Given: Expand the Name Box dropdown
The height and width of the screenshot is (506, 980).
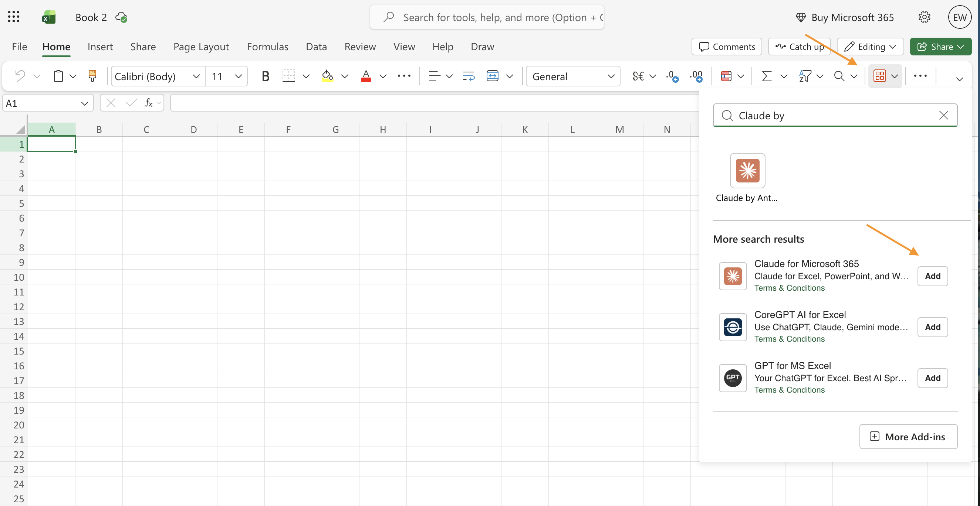Looking at the screenshot, I should click(84, 103).
